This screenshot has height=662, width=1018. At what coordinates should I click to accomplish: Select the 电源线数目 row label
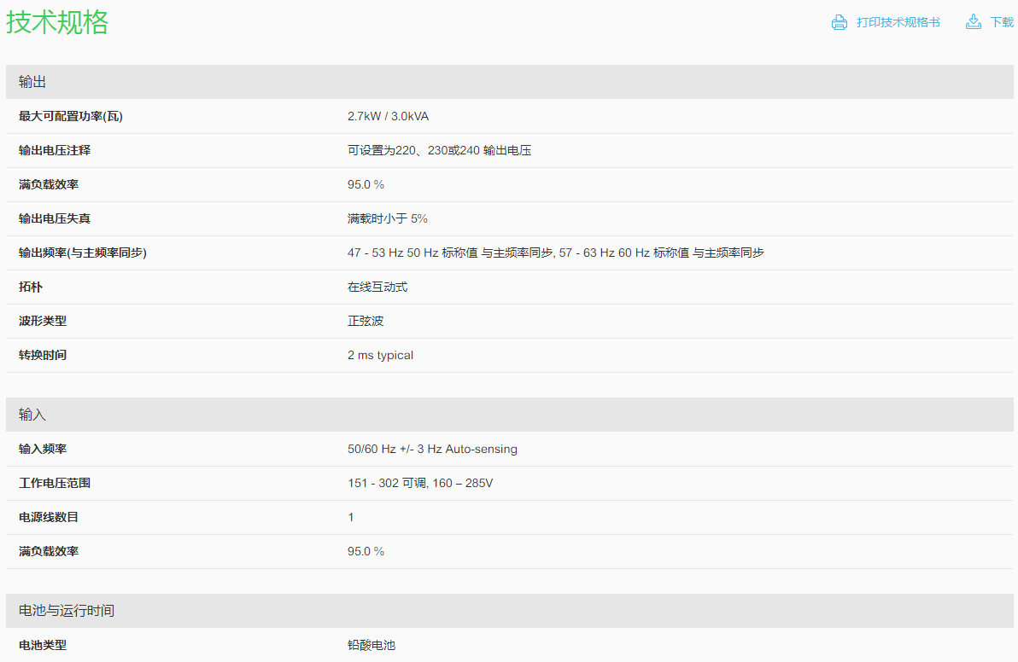point(49,517)
